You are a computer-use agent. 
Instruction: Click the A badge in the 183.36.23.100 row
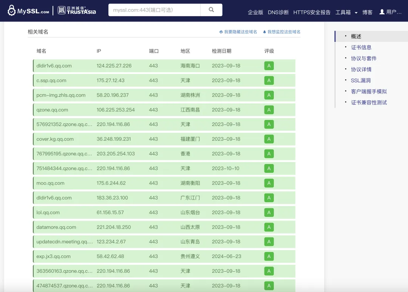point(269,198)
